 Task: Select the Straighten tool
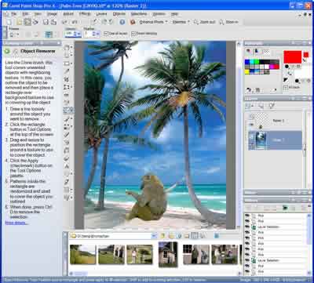67,86
